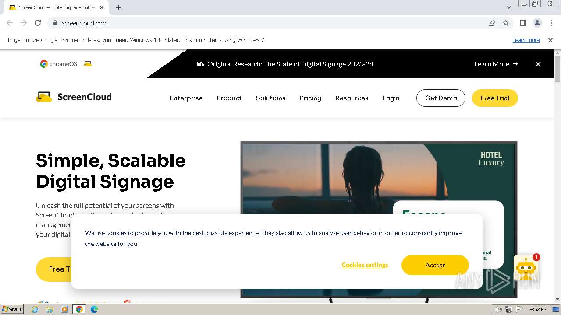Click the share page icon in address bar
Image resolution: width=561 pixels, height=315 pixels.
pos(492,23)
